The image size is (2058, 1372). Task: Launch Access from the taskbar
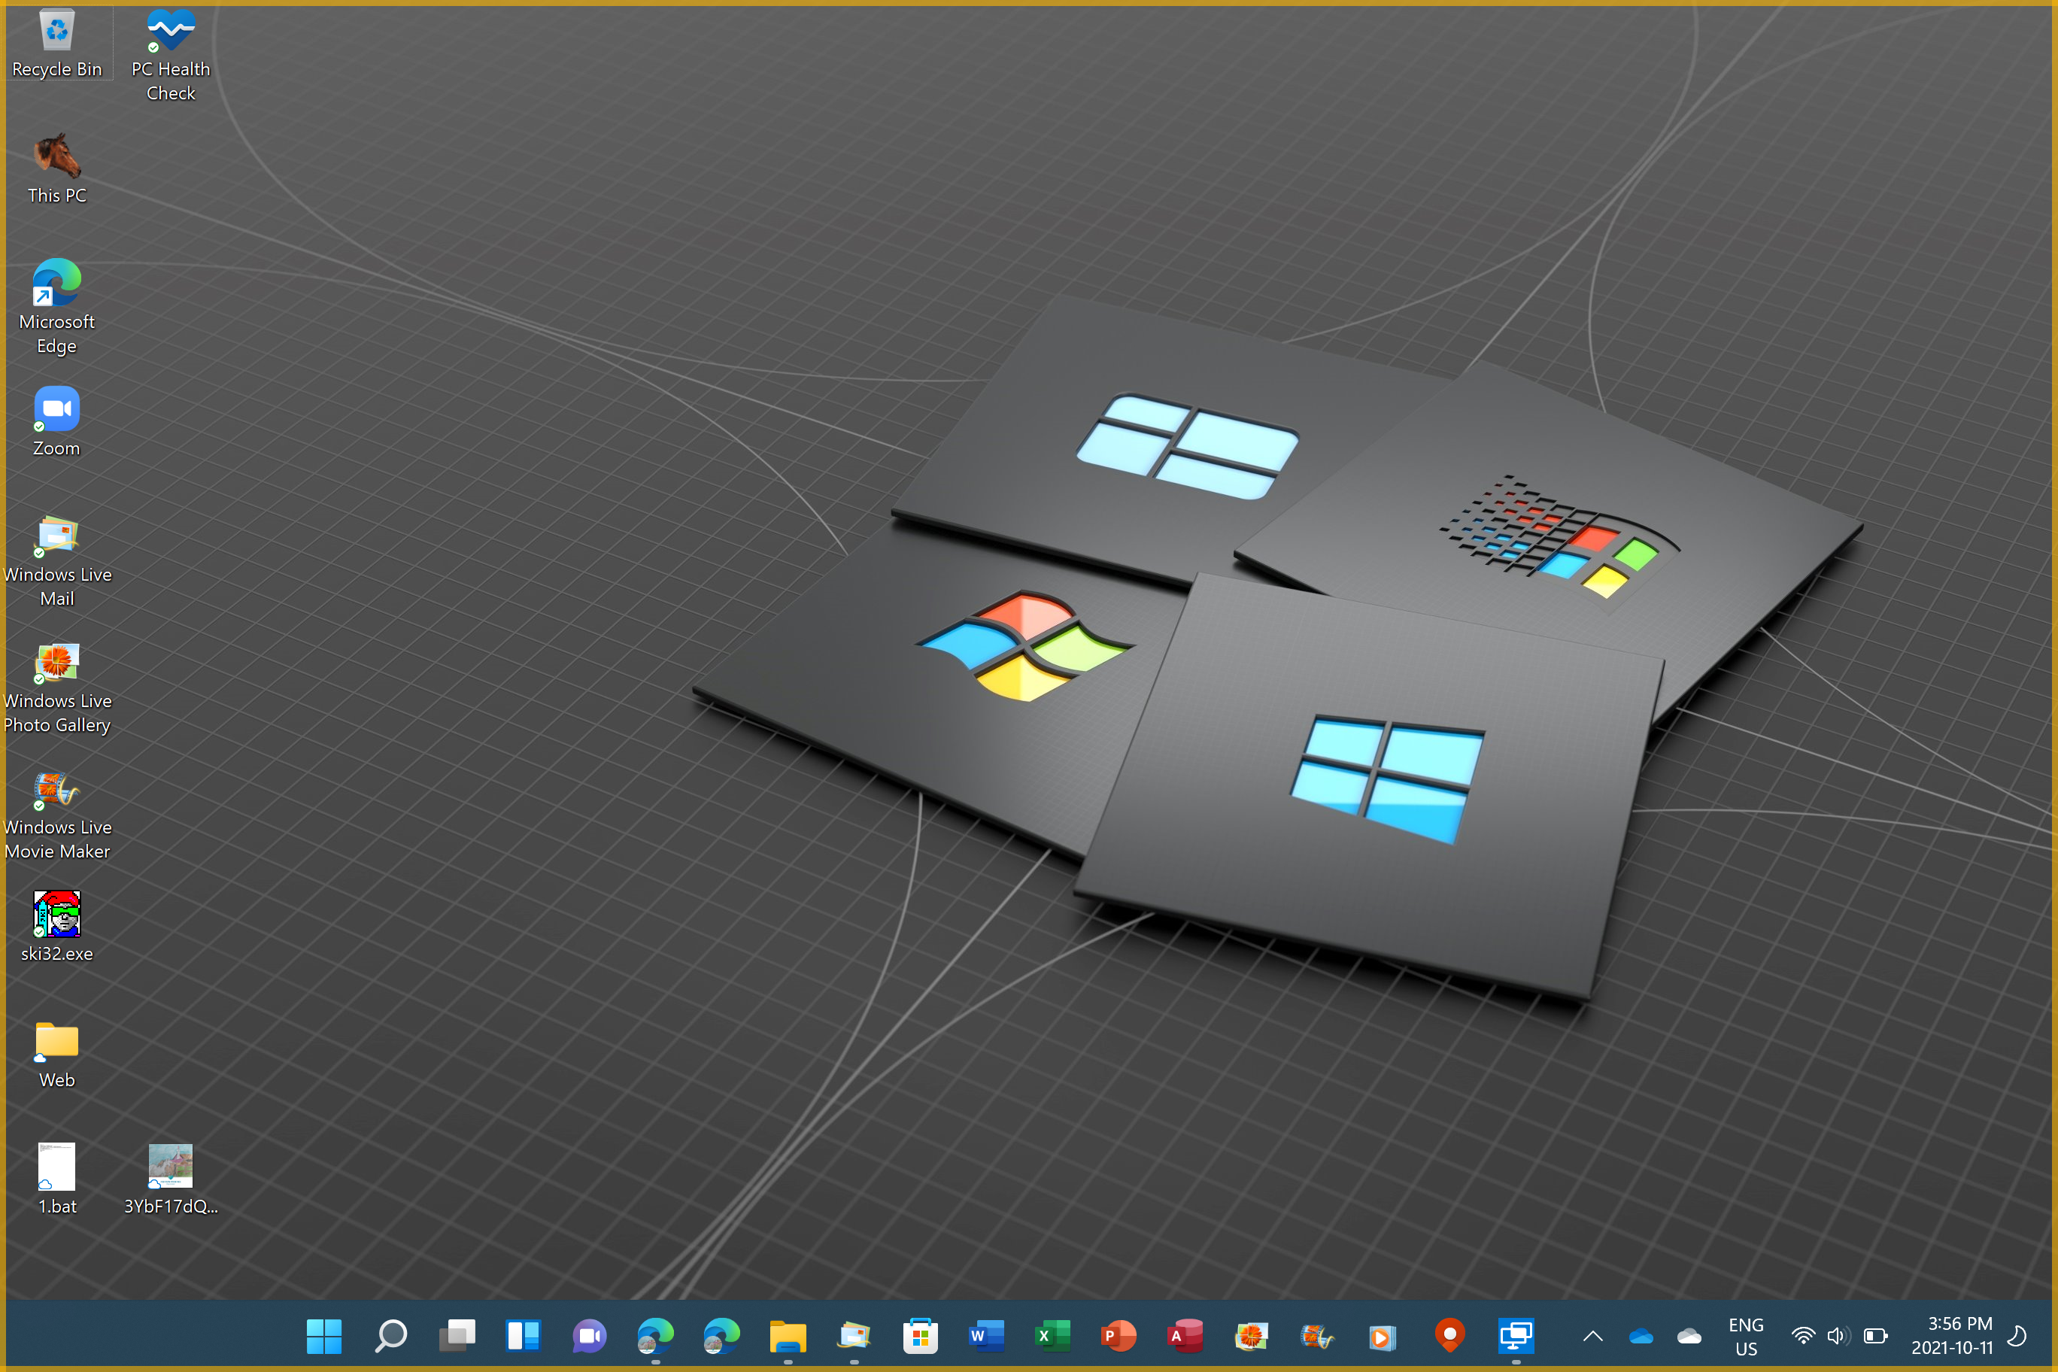tap(1185, 1336)
